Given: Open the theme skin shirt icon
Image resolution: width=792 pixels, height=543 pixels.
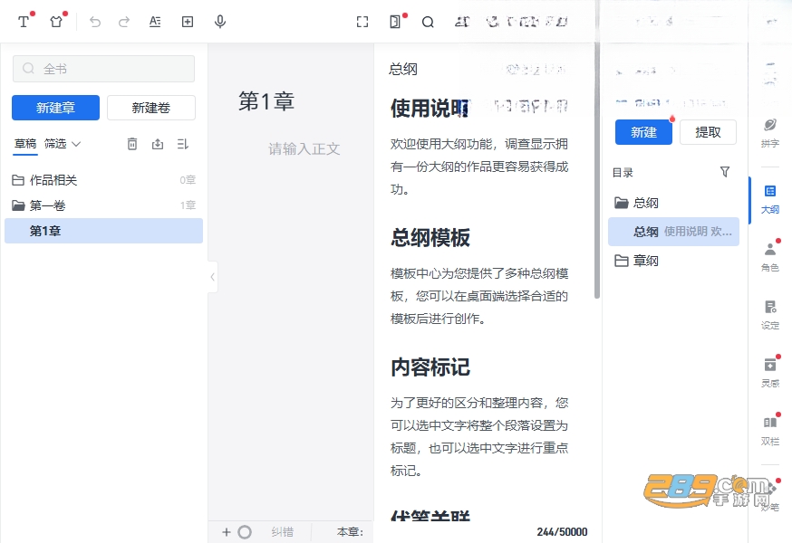Looking at the screenshot, I should 56,22.
